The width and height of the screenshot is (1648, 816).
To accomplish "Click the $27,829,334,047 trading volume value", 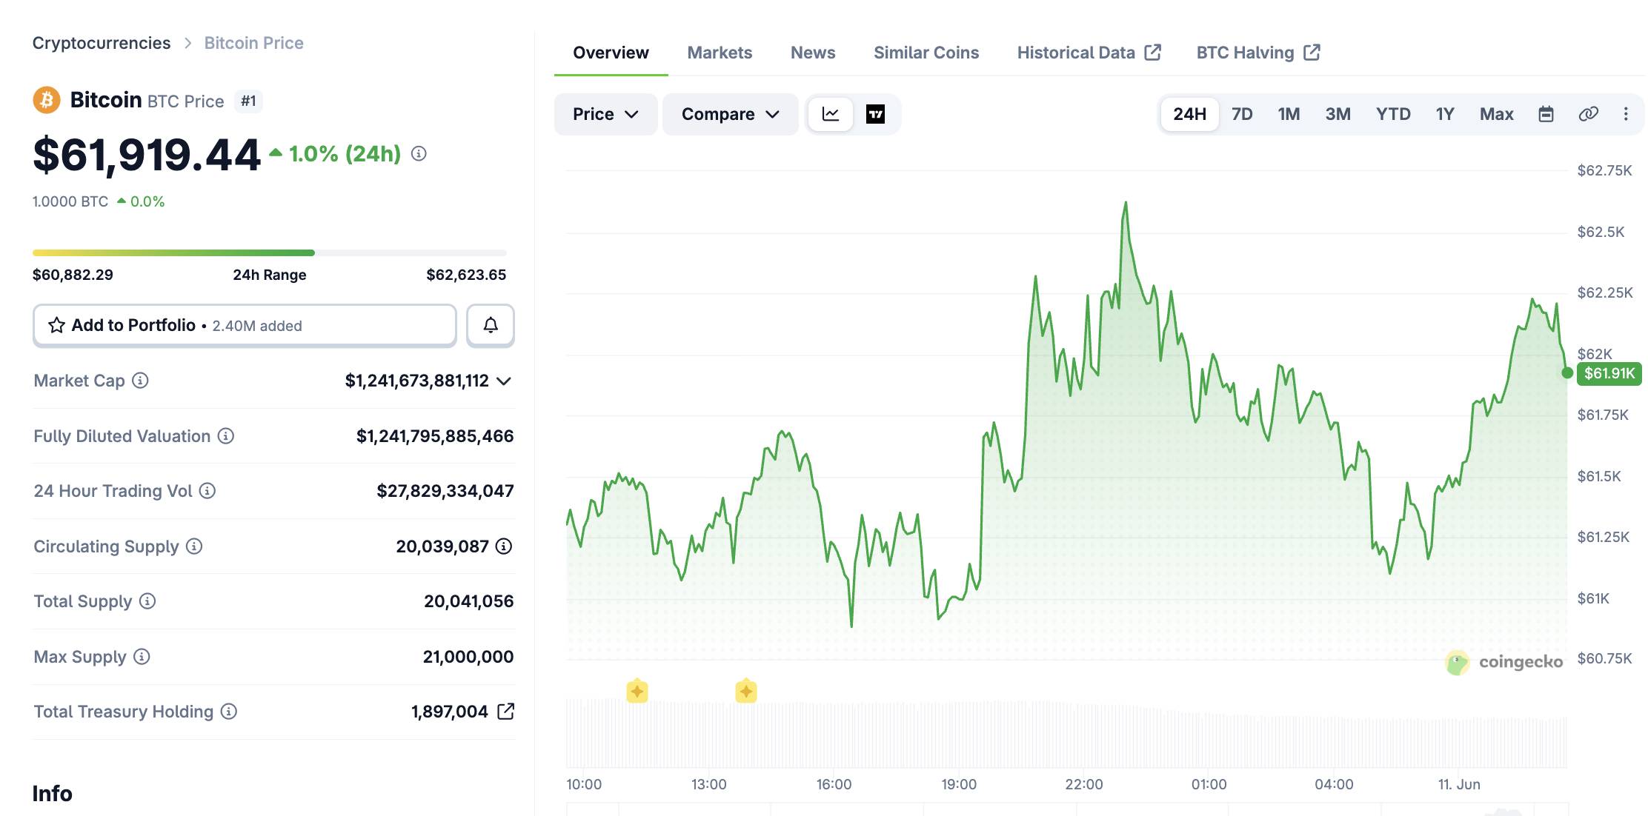I will coord(445,491).
